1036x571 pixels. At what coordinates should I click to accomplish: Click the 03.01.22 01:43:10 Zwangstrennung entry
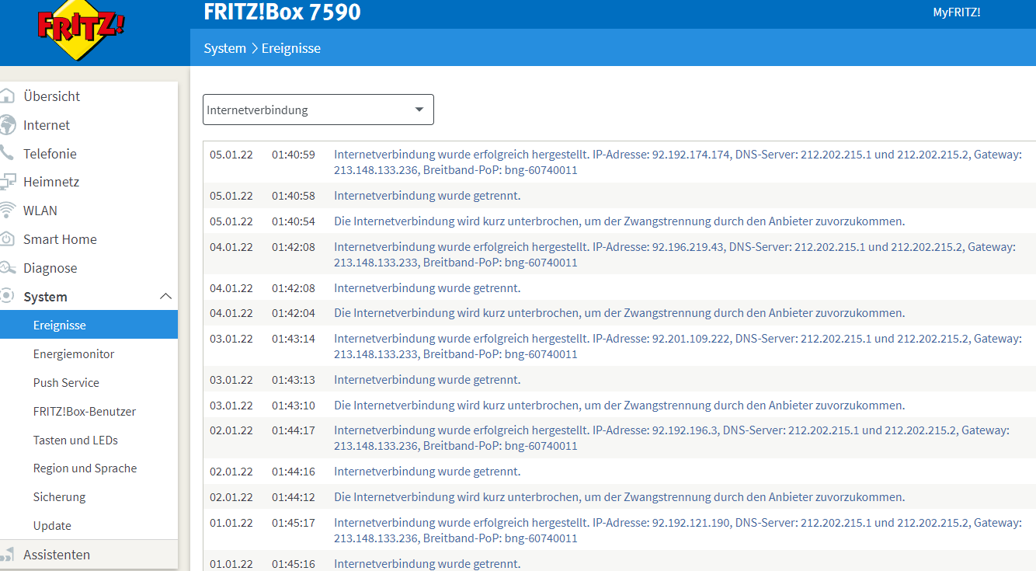[620, 406]
